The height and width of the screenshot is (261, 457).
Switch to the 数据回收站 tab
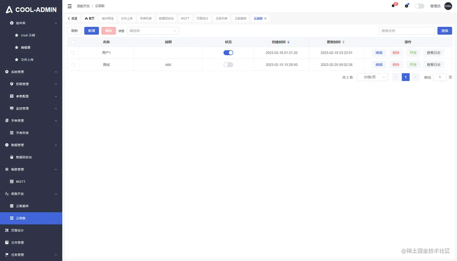point(166,18)
